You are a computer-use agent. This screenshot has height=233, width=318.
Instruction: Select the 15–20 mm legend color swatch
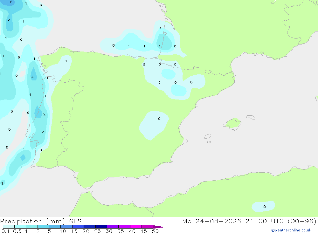coord(78,227)
